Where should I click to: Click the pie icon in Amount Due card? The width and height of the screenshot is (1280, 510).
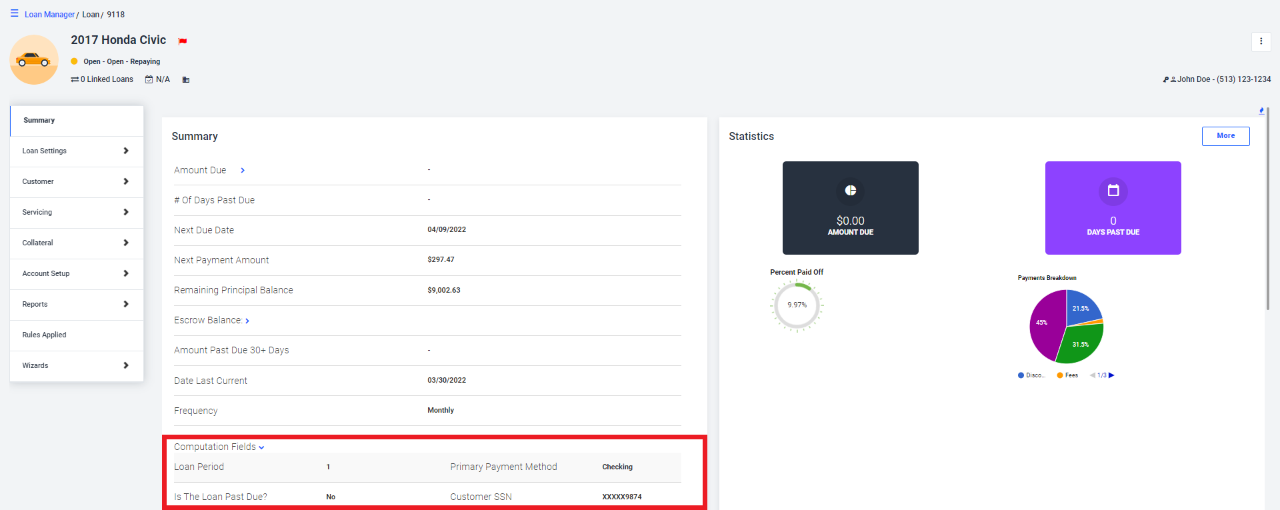tap(851, 191)
